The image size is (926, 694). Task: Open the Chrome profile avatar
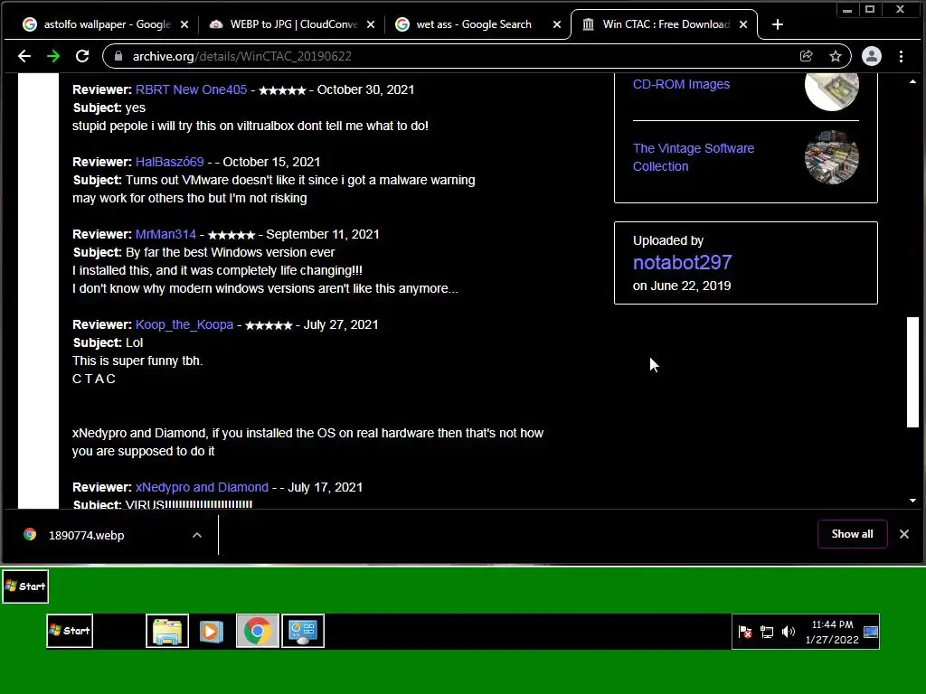tap(872, 56)
